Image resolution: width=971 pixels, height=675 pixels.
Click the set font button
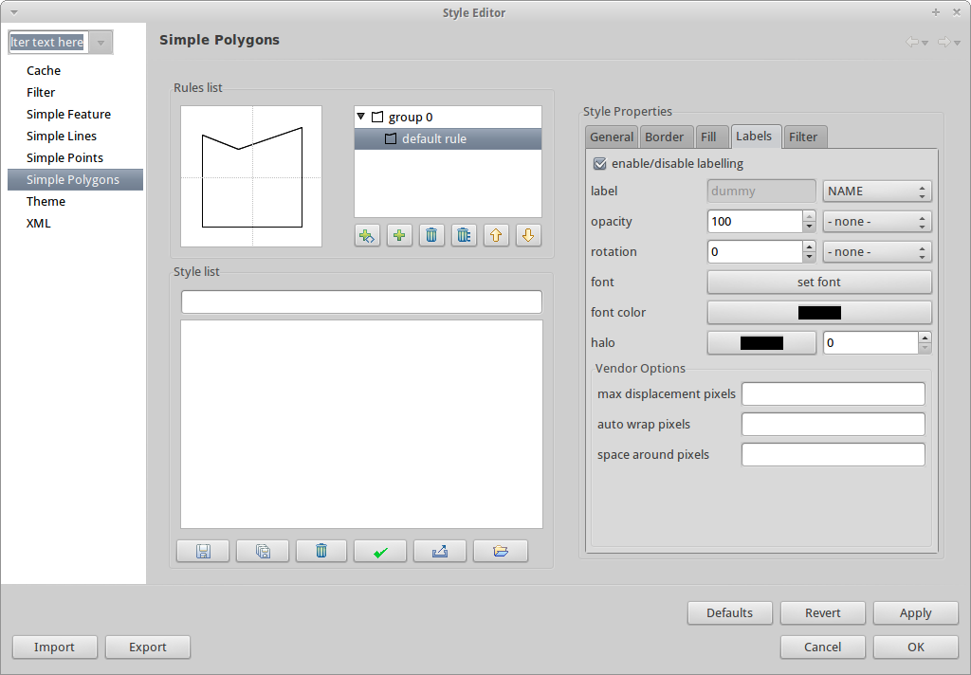[x=819, y=283]
